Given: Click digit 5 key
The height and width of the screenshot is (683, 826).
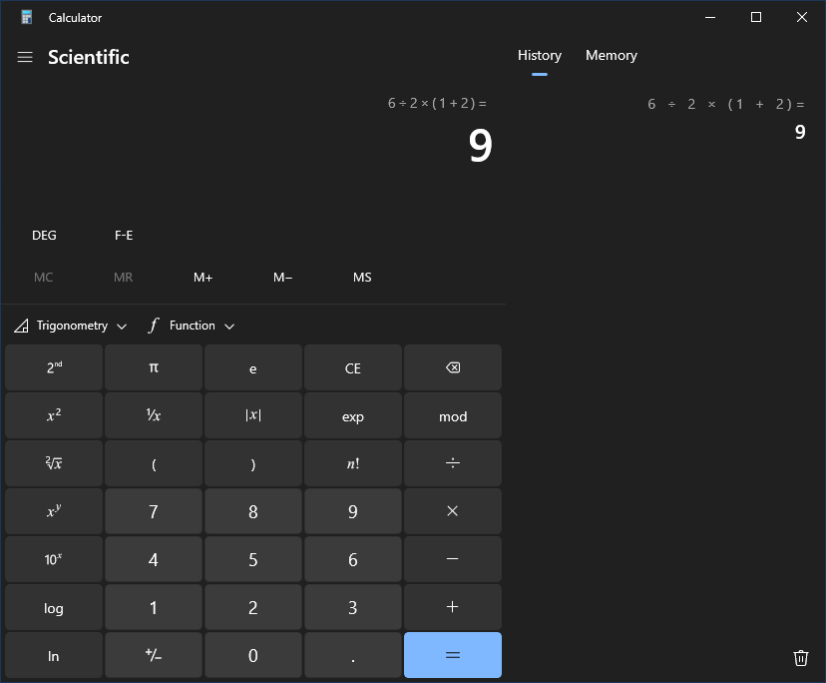Looking at the screenshot, I should (252, 559).
